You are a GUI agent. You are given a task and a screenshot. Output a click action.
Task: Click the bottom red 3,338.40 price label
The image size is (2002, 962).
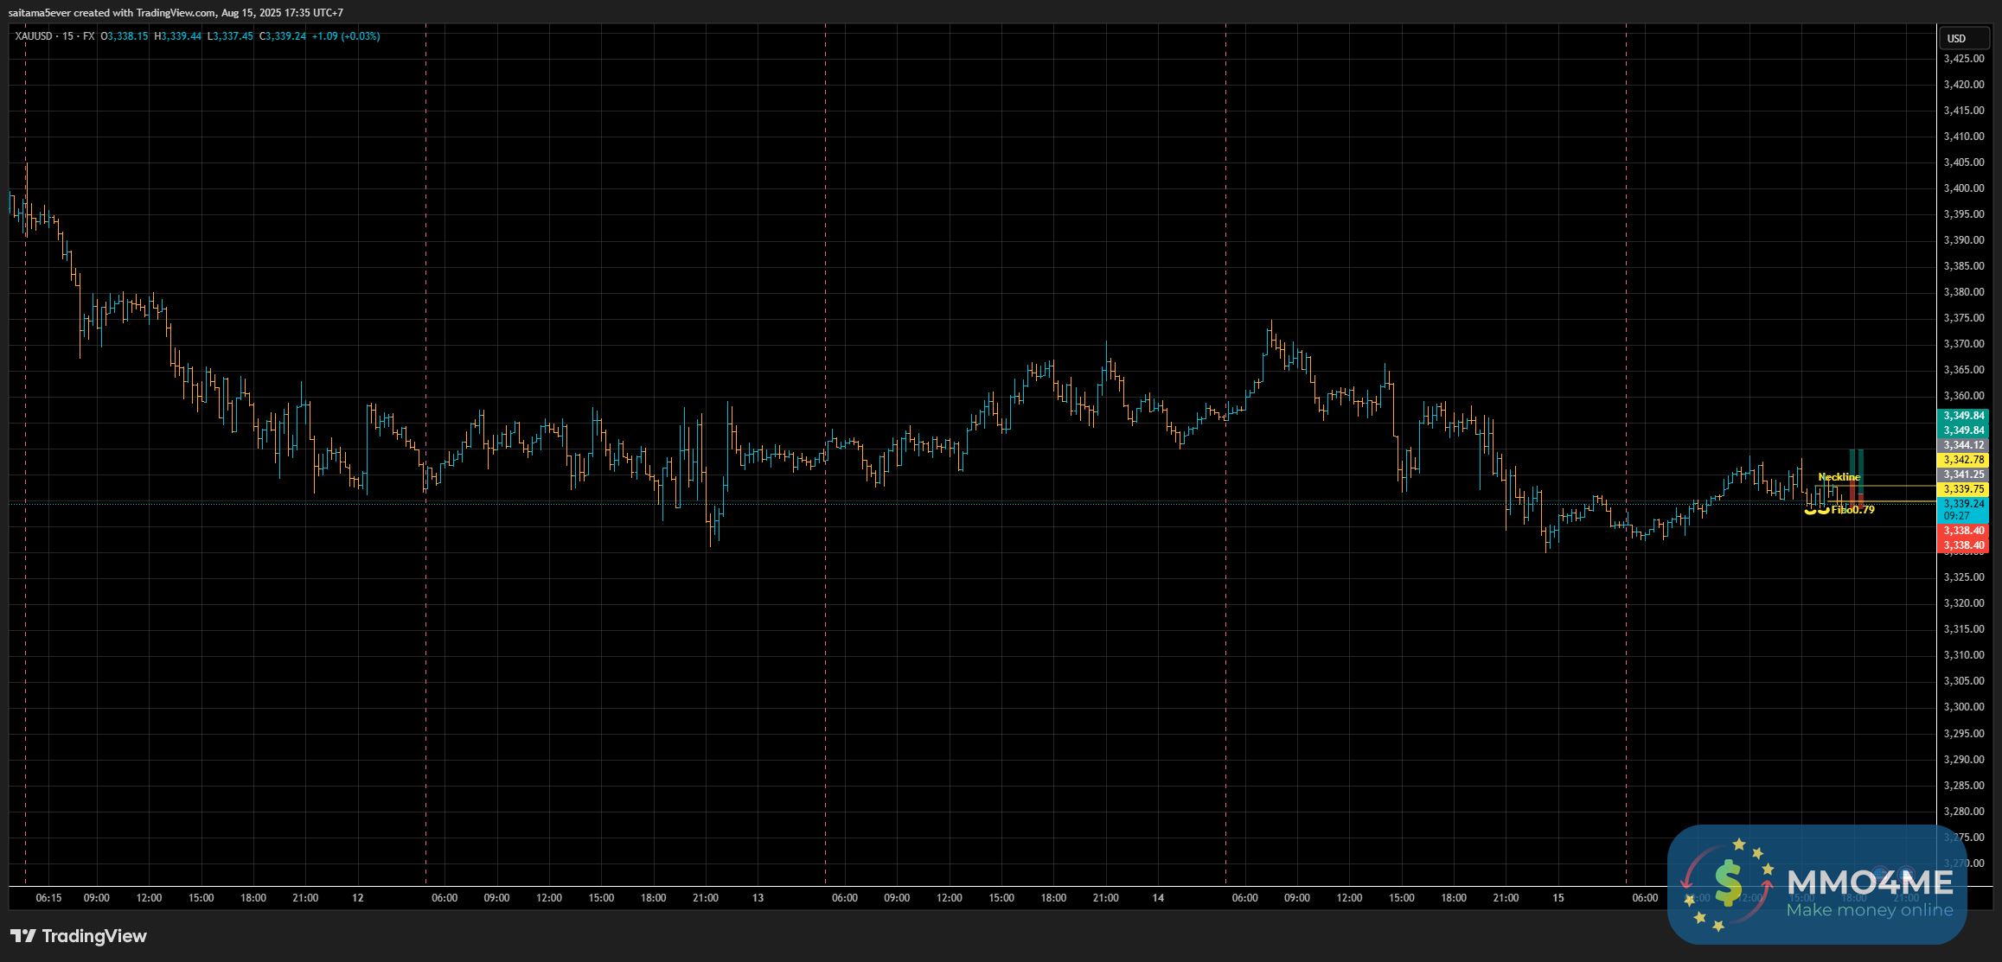coord(1963,545)
